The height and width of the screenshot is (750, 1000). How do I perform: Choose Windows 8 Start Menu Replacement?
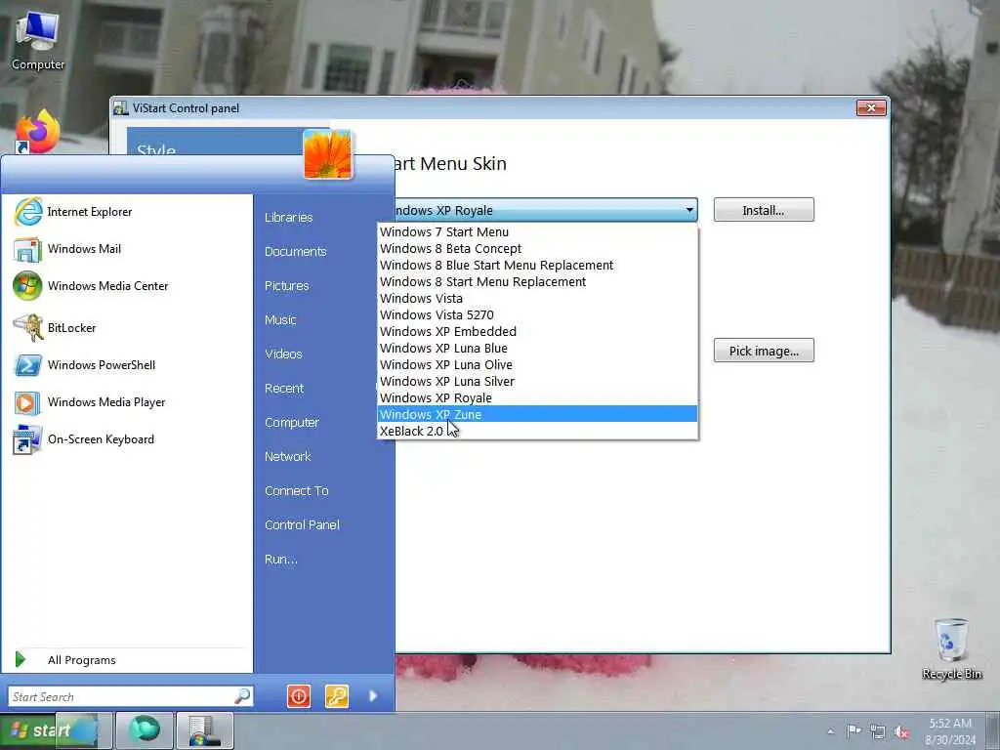coord(538,282)
